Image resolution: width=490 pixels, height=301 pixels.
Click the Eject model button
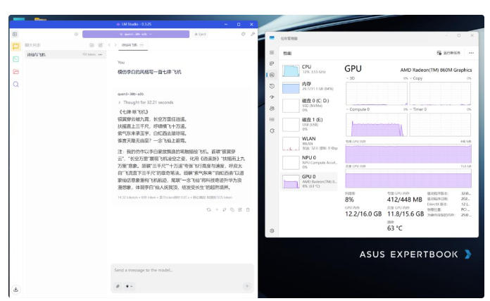coord(201,34)
